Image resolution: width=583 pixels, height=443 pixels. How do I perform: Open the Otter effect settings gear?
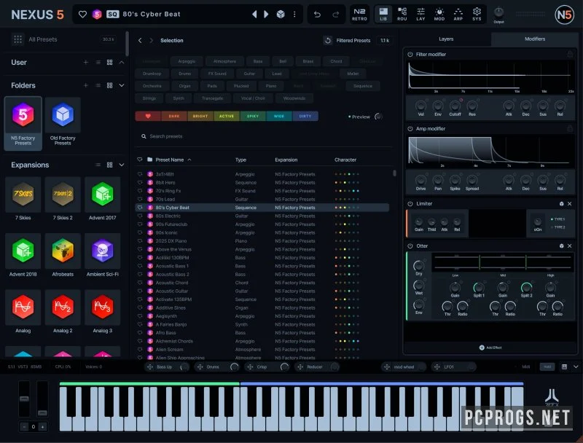[x=561, y=246]
